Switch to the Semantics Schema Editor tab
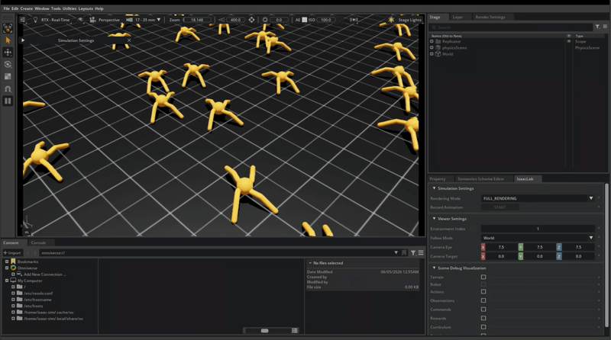This screenshot has height=340, width=611. [x=481, y=179]
